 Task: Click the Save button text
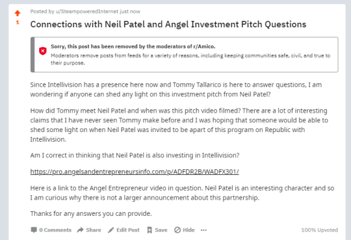(x=161, y=230)
